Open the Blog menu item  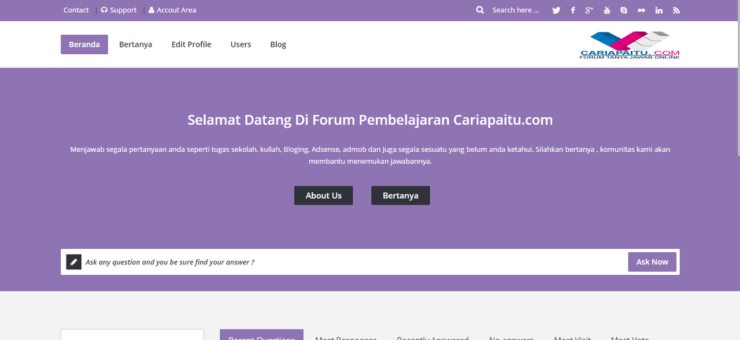point(278,44)
